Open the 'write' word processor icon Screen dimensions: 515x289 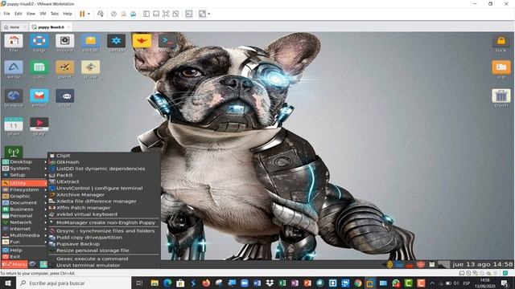(x=14, y=67)
